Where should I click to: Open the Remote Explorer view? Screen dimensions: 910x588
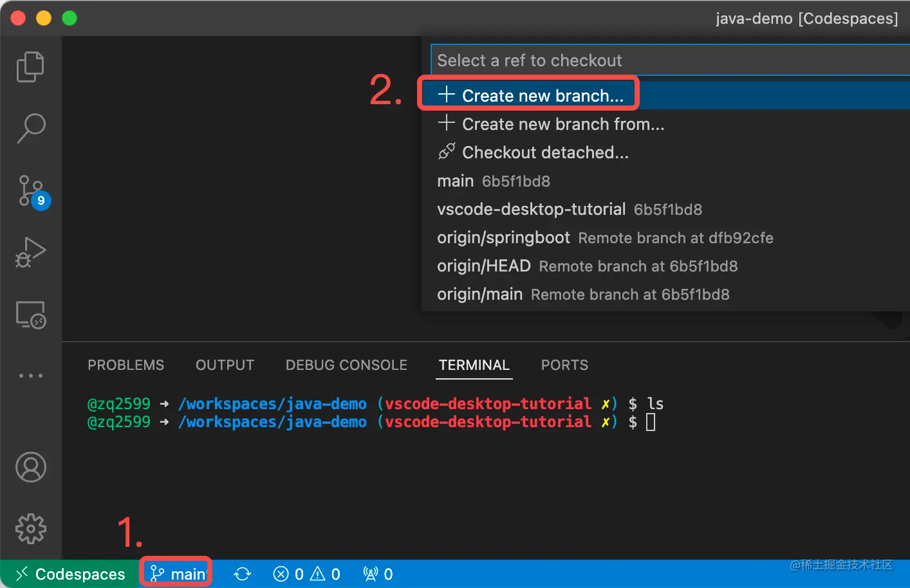tap(30, 315)
